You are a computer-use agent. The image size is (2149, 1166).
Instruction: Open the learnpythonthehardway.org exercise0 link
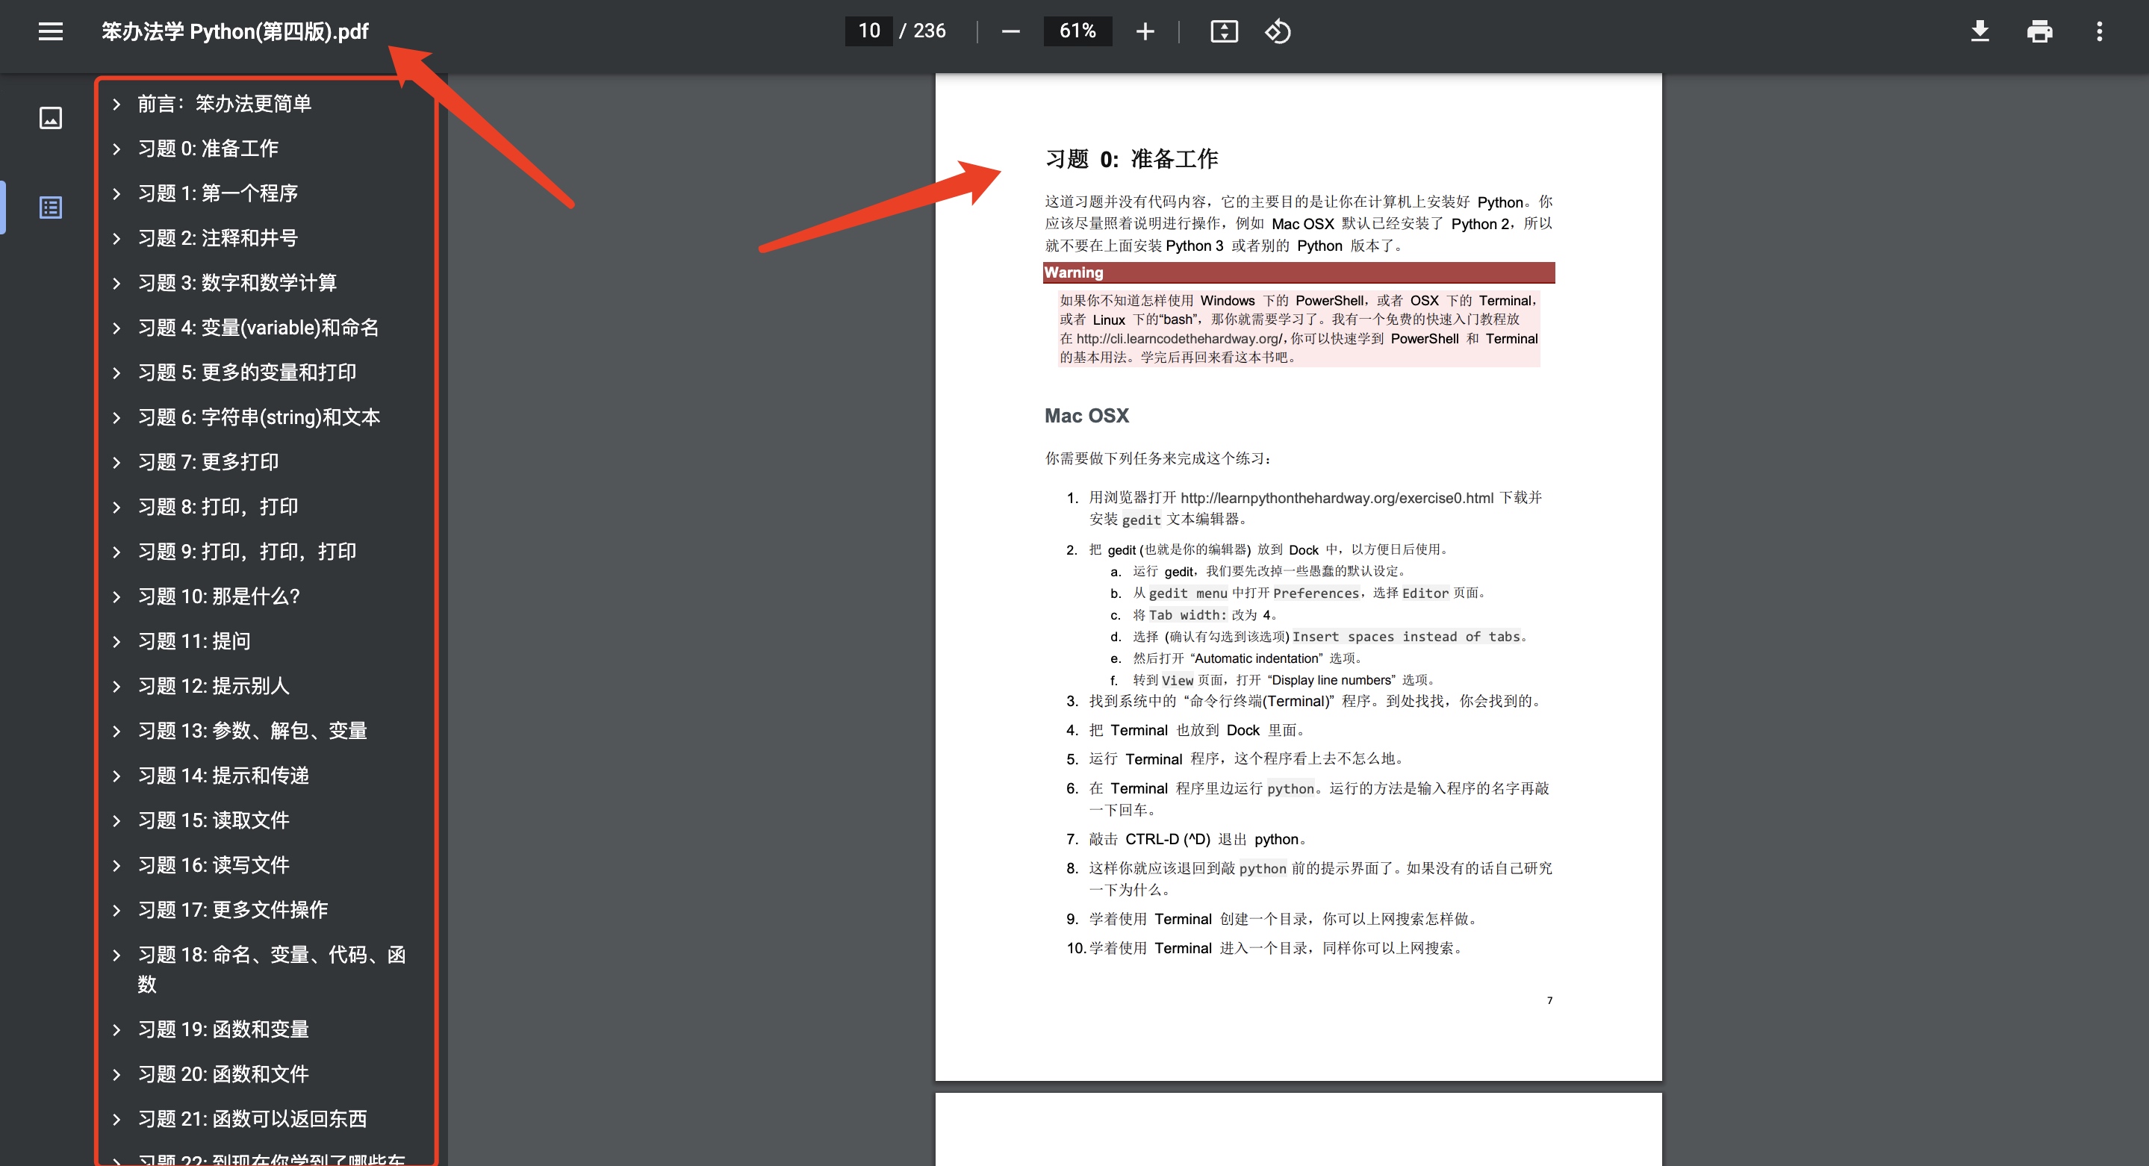click(x=1337, y=498)
